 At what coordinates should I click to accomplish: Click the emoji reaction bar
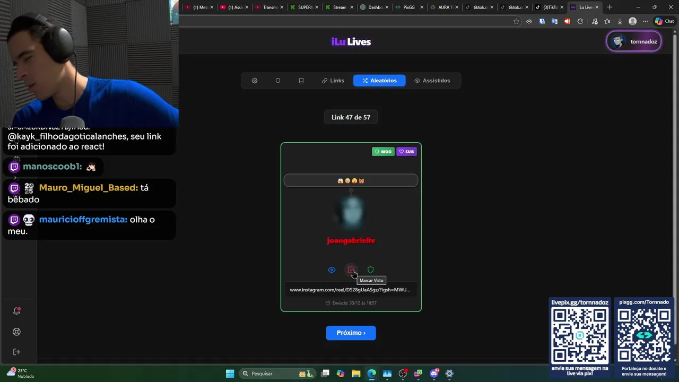351,180
